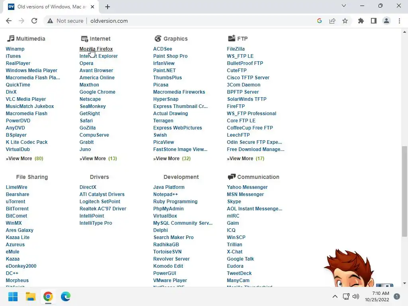
Task: Go to the Google Chrome link
Action: (x=97, y=92)
